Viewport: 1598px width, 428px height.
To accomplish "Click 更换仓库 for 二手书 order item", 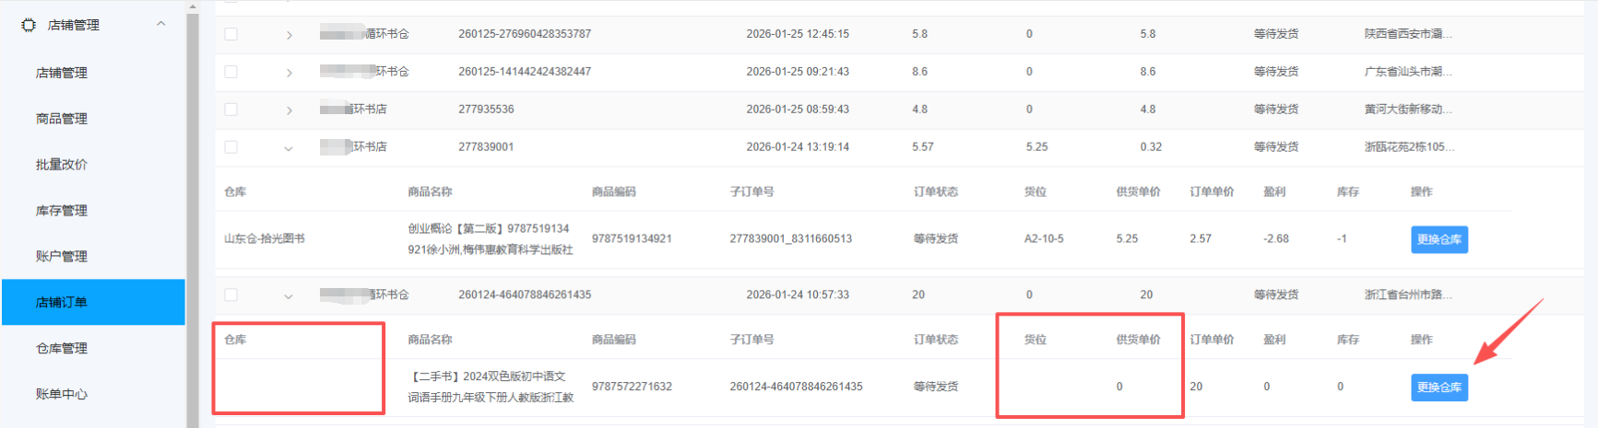I will (1439, 388).
